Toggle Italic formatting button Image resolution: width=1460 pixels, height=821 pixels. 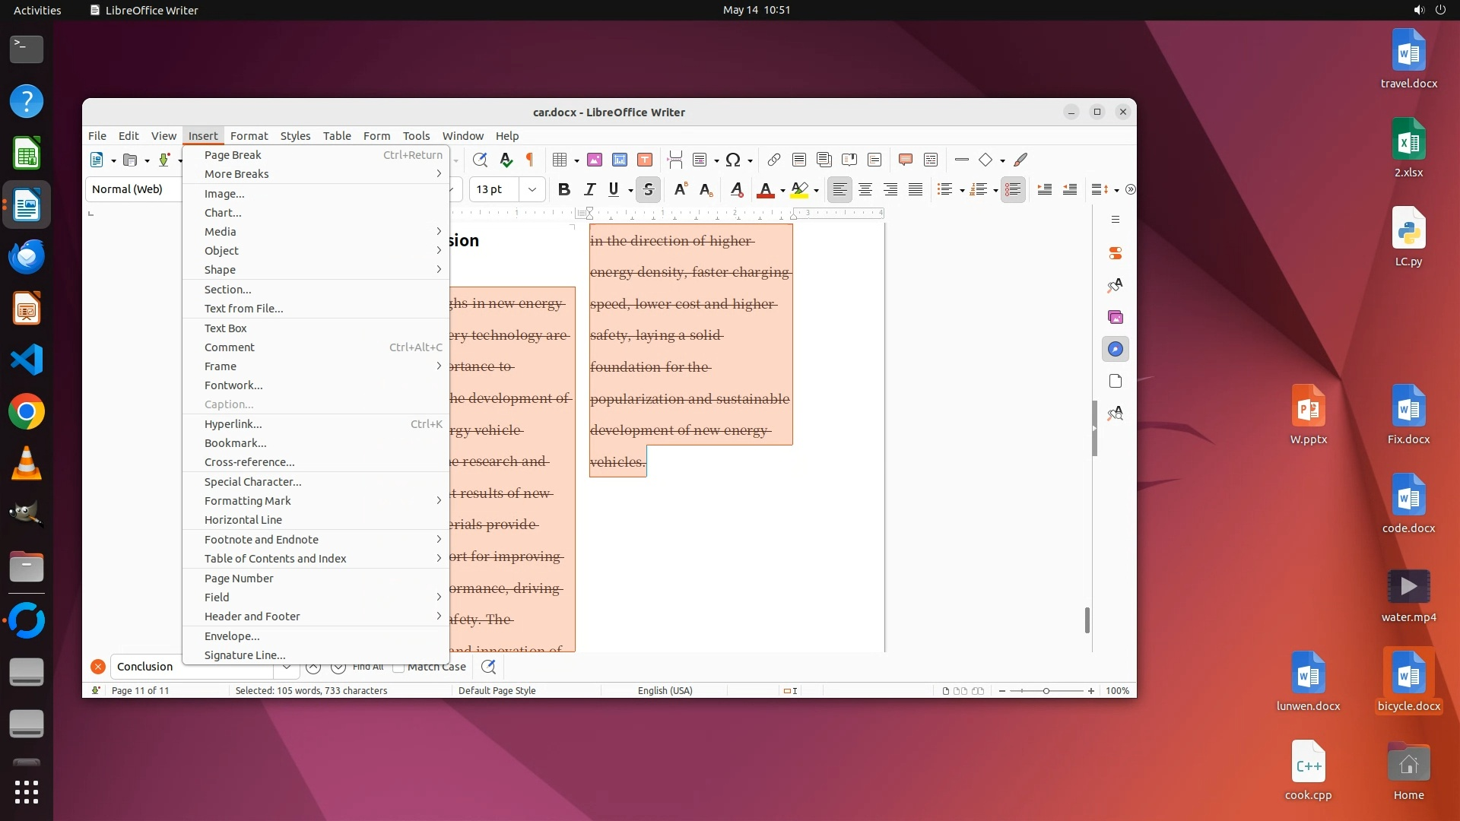(589, 189)
